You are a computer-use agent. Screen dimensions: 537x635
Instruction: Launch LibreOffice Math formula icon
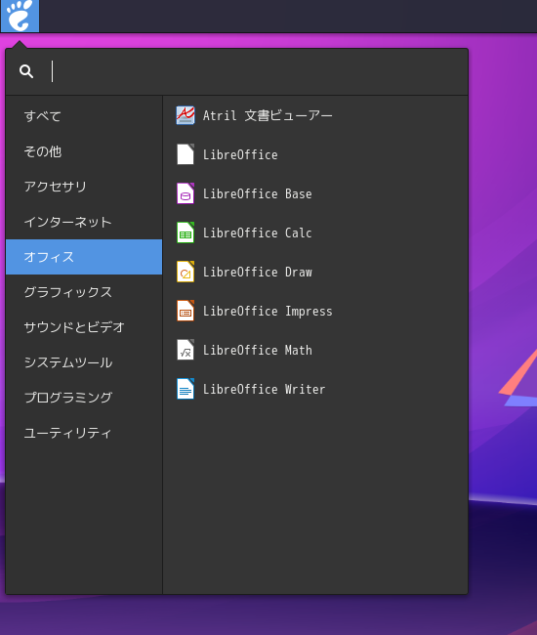[186, 350]
